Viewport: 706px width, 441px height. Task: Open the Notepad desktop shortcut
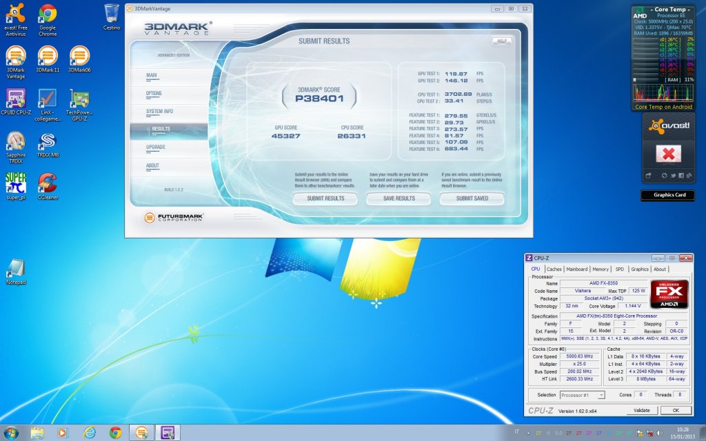click(16, 271)
